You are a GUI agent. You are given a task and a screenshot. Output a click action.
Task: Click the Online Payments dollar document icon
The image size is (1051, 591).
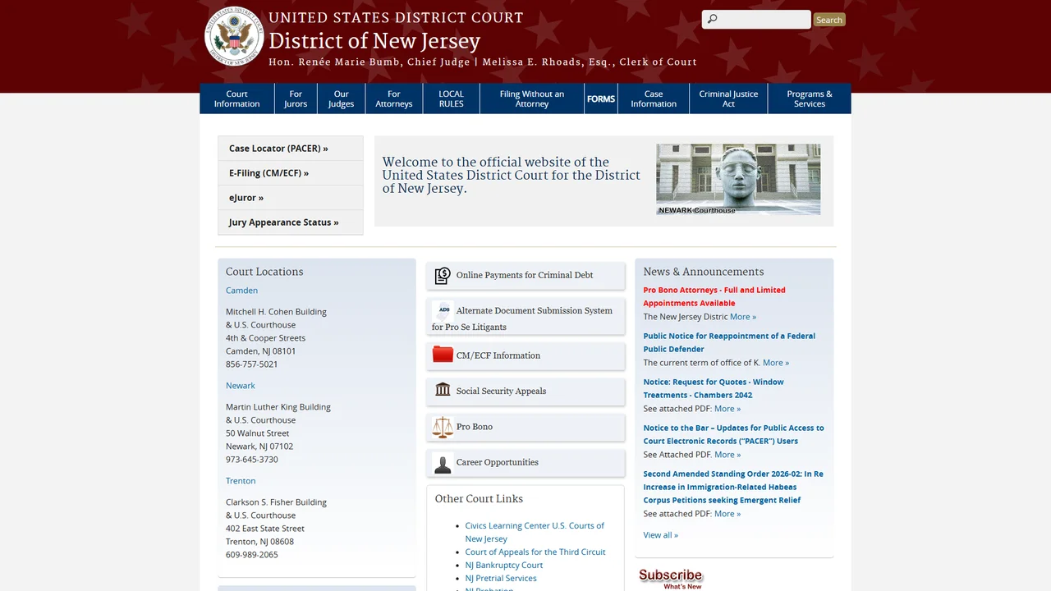click(443, 276)
